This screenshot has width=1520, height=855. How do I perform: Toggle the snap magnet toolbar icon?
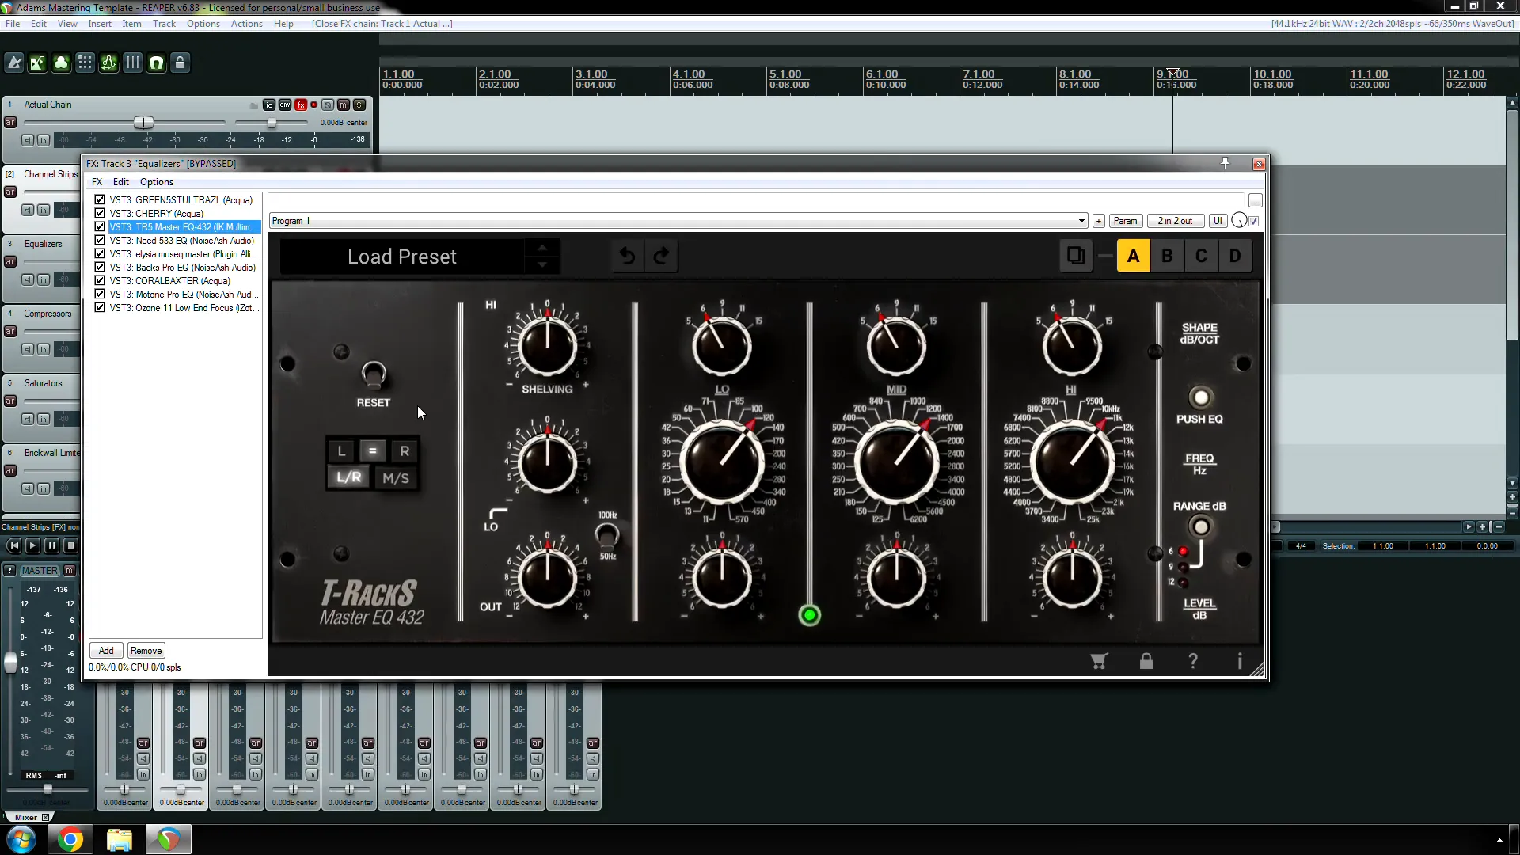point(156,63)
